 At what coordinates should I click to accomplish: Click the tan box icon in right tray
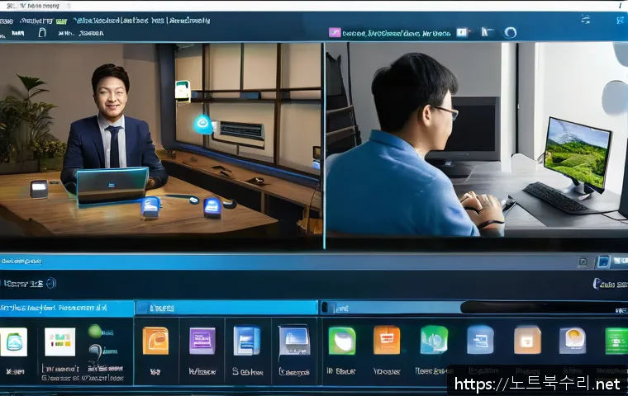527,340
